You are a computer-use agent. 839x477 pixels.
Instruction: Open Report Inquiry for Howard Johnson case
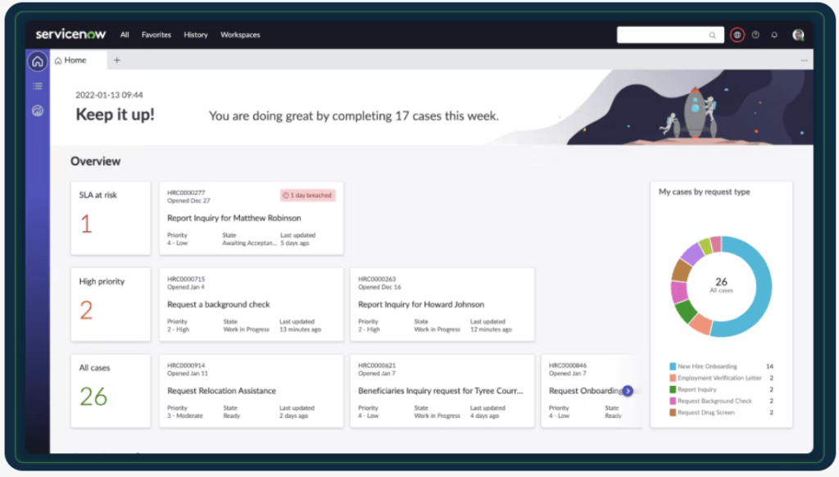[442, 305]
